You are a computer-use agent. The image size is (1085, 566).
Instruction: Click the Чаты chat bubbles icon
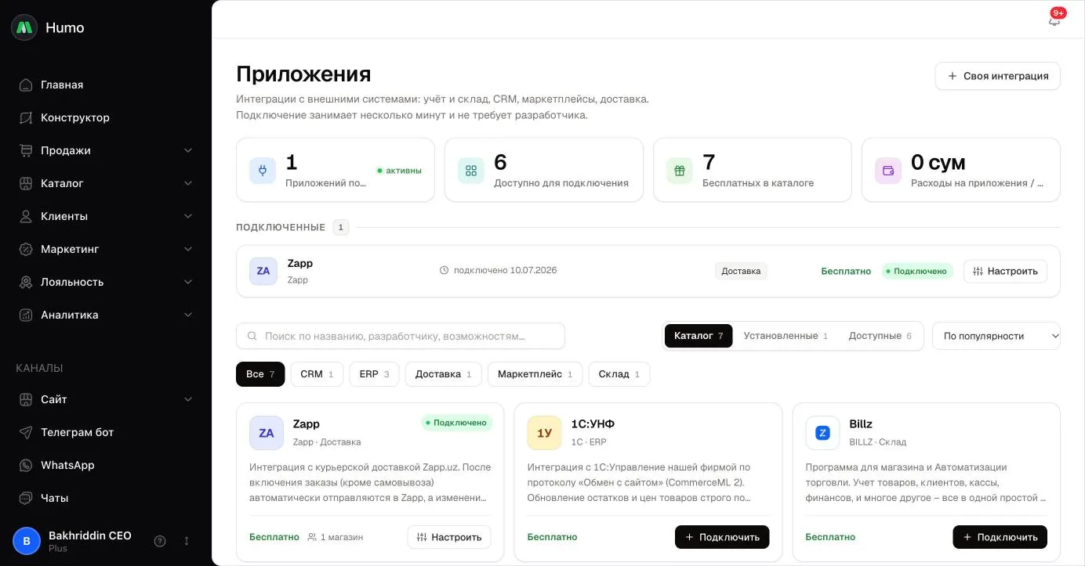pos(26,498)
